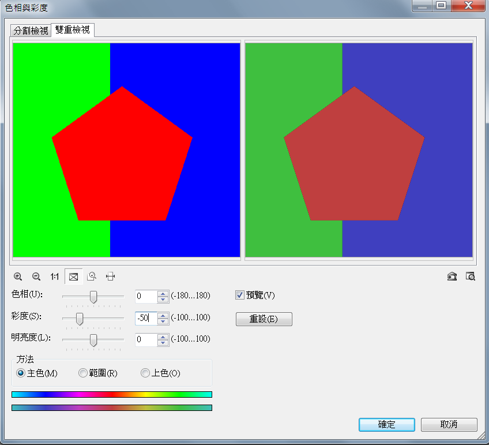Select the 上色(O) colorize option
Viewport: 489px width, 445px height.
click(145, 373)
